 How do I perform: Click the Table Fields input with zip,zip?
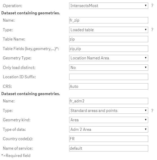tap(109, 49)
